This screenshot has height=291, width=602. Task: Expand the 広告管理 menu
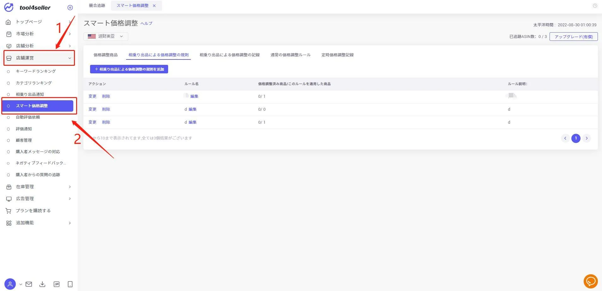coord(39,199)
